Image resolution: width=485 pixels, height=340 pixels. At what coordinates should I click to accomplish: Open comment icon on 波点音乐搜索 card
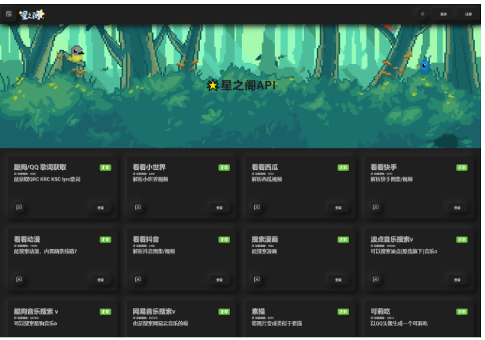pyautogui.click(x=376, y=279)
